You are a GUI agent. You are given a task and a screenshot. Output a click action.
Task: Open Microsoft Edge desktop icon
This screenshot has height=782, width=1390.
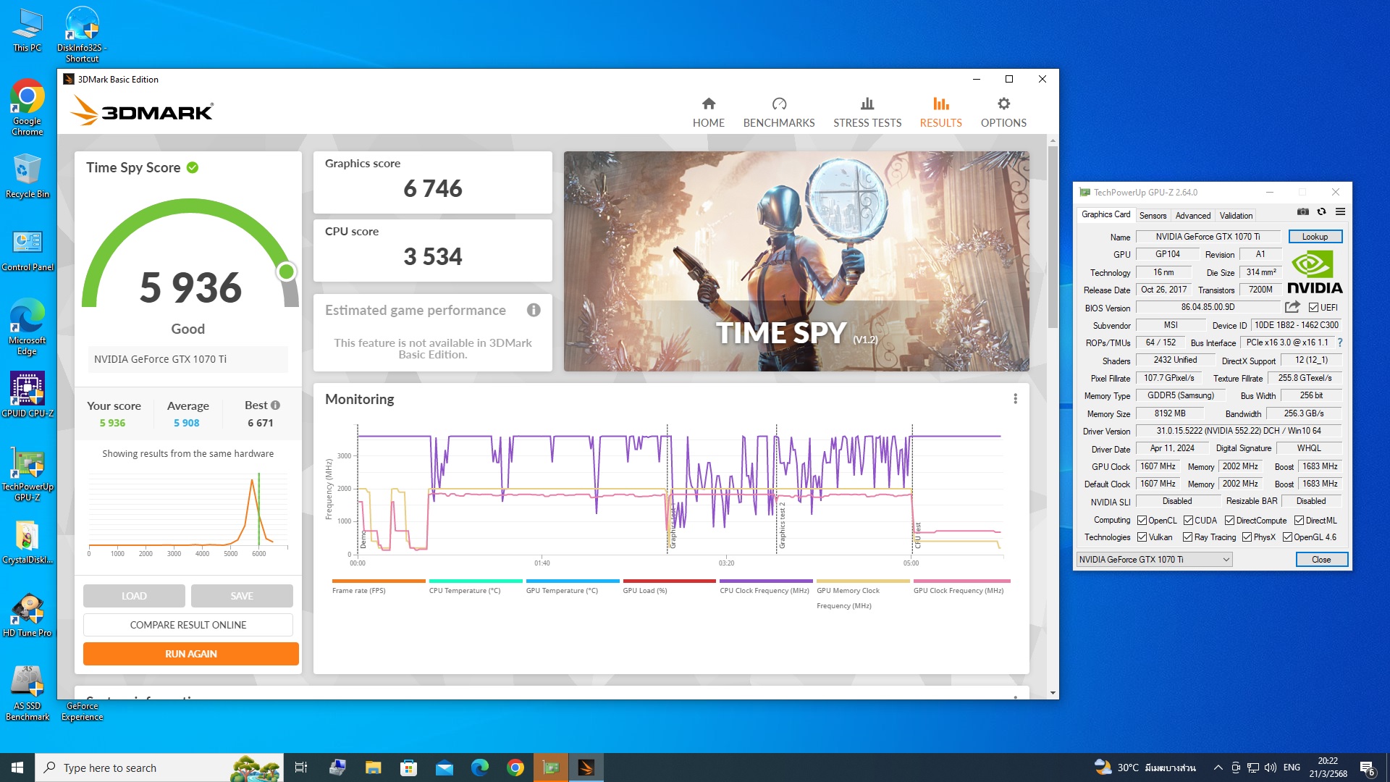point(28,327)
